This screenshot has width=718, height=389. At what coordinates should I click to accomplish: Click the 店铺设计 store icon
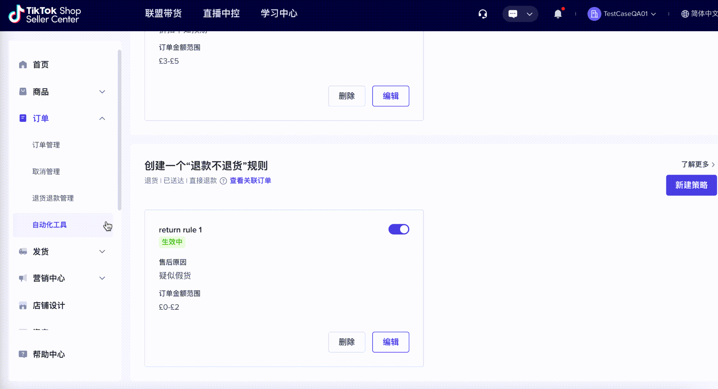tap(23, 306)
